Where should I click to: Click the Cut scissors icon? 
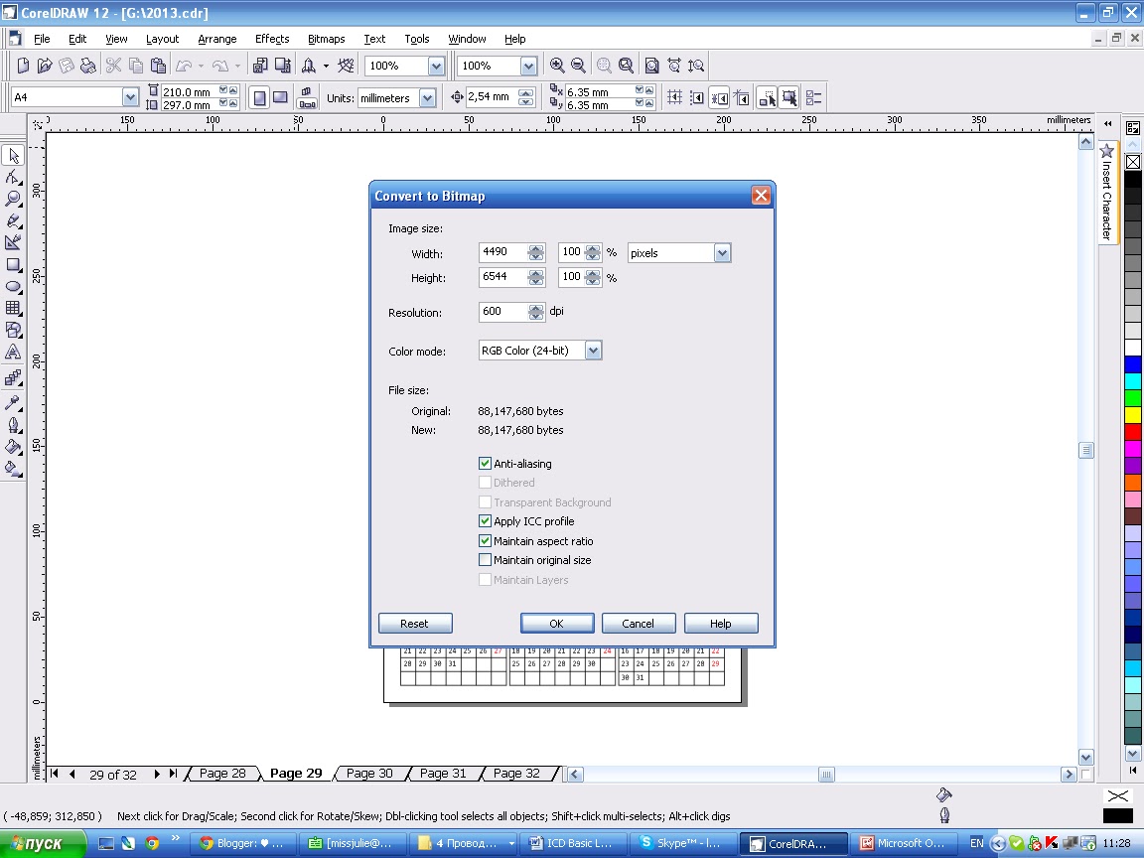[x=113, y=66]
